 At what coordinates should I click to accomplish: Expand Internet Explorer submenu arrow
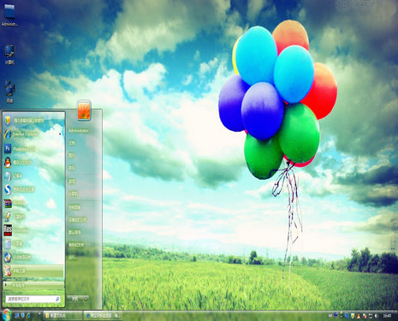[x=61, y=134]
